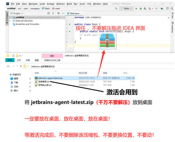Screen dimensions: 175x142
Task: Click the Debug bug icon
Action: tap(141, 9)
